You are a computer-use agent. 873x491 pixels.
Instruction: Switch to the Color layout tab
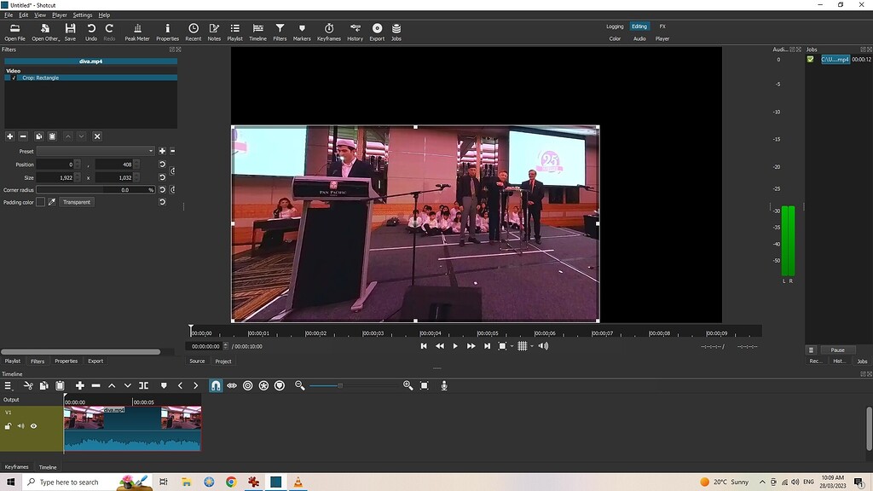tap(615, 38)
